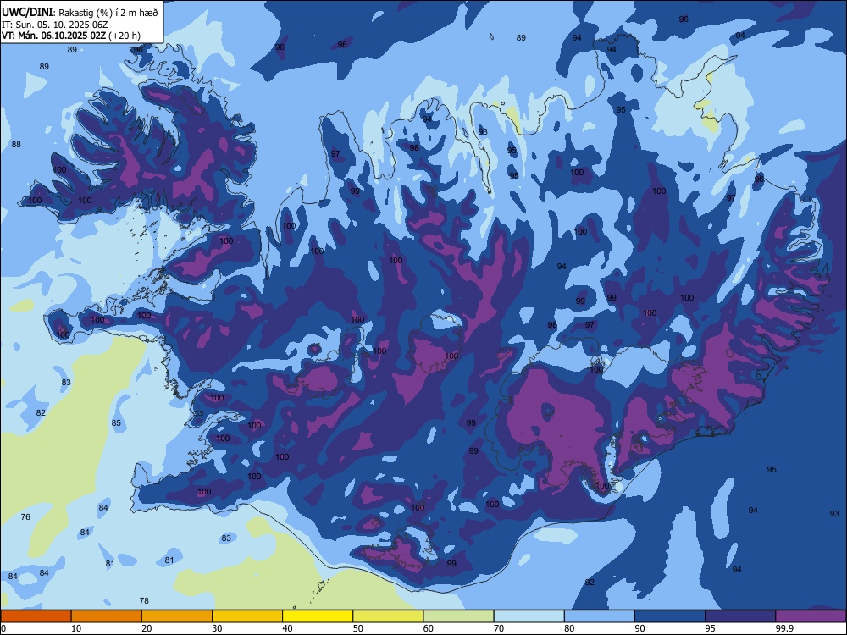This screenshot has height=635, width=847.
Task: Click the legend tick label '20'
Action: pyautogui.click(x=147, y=628)
